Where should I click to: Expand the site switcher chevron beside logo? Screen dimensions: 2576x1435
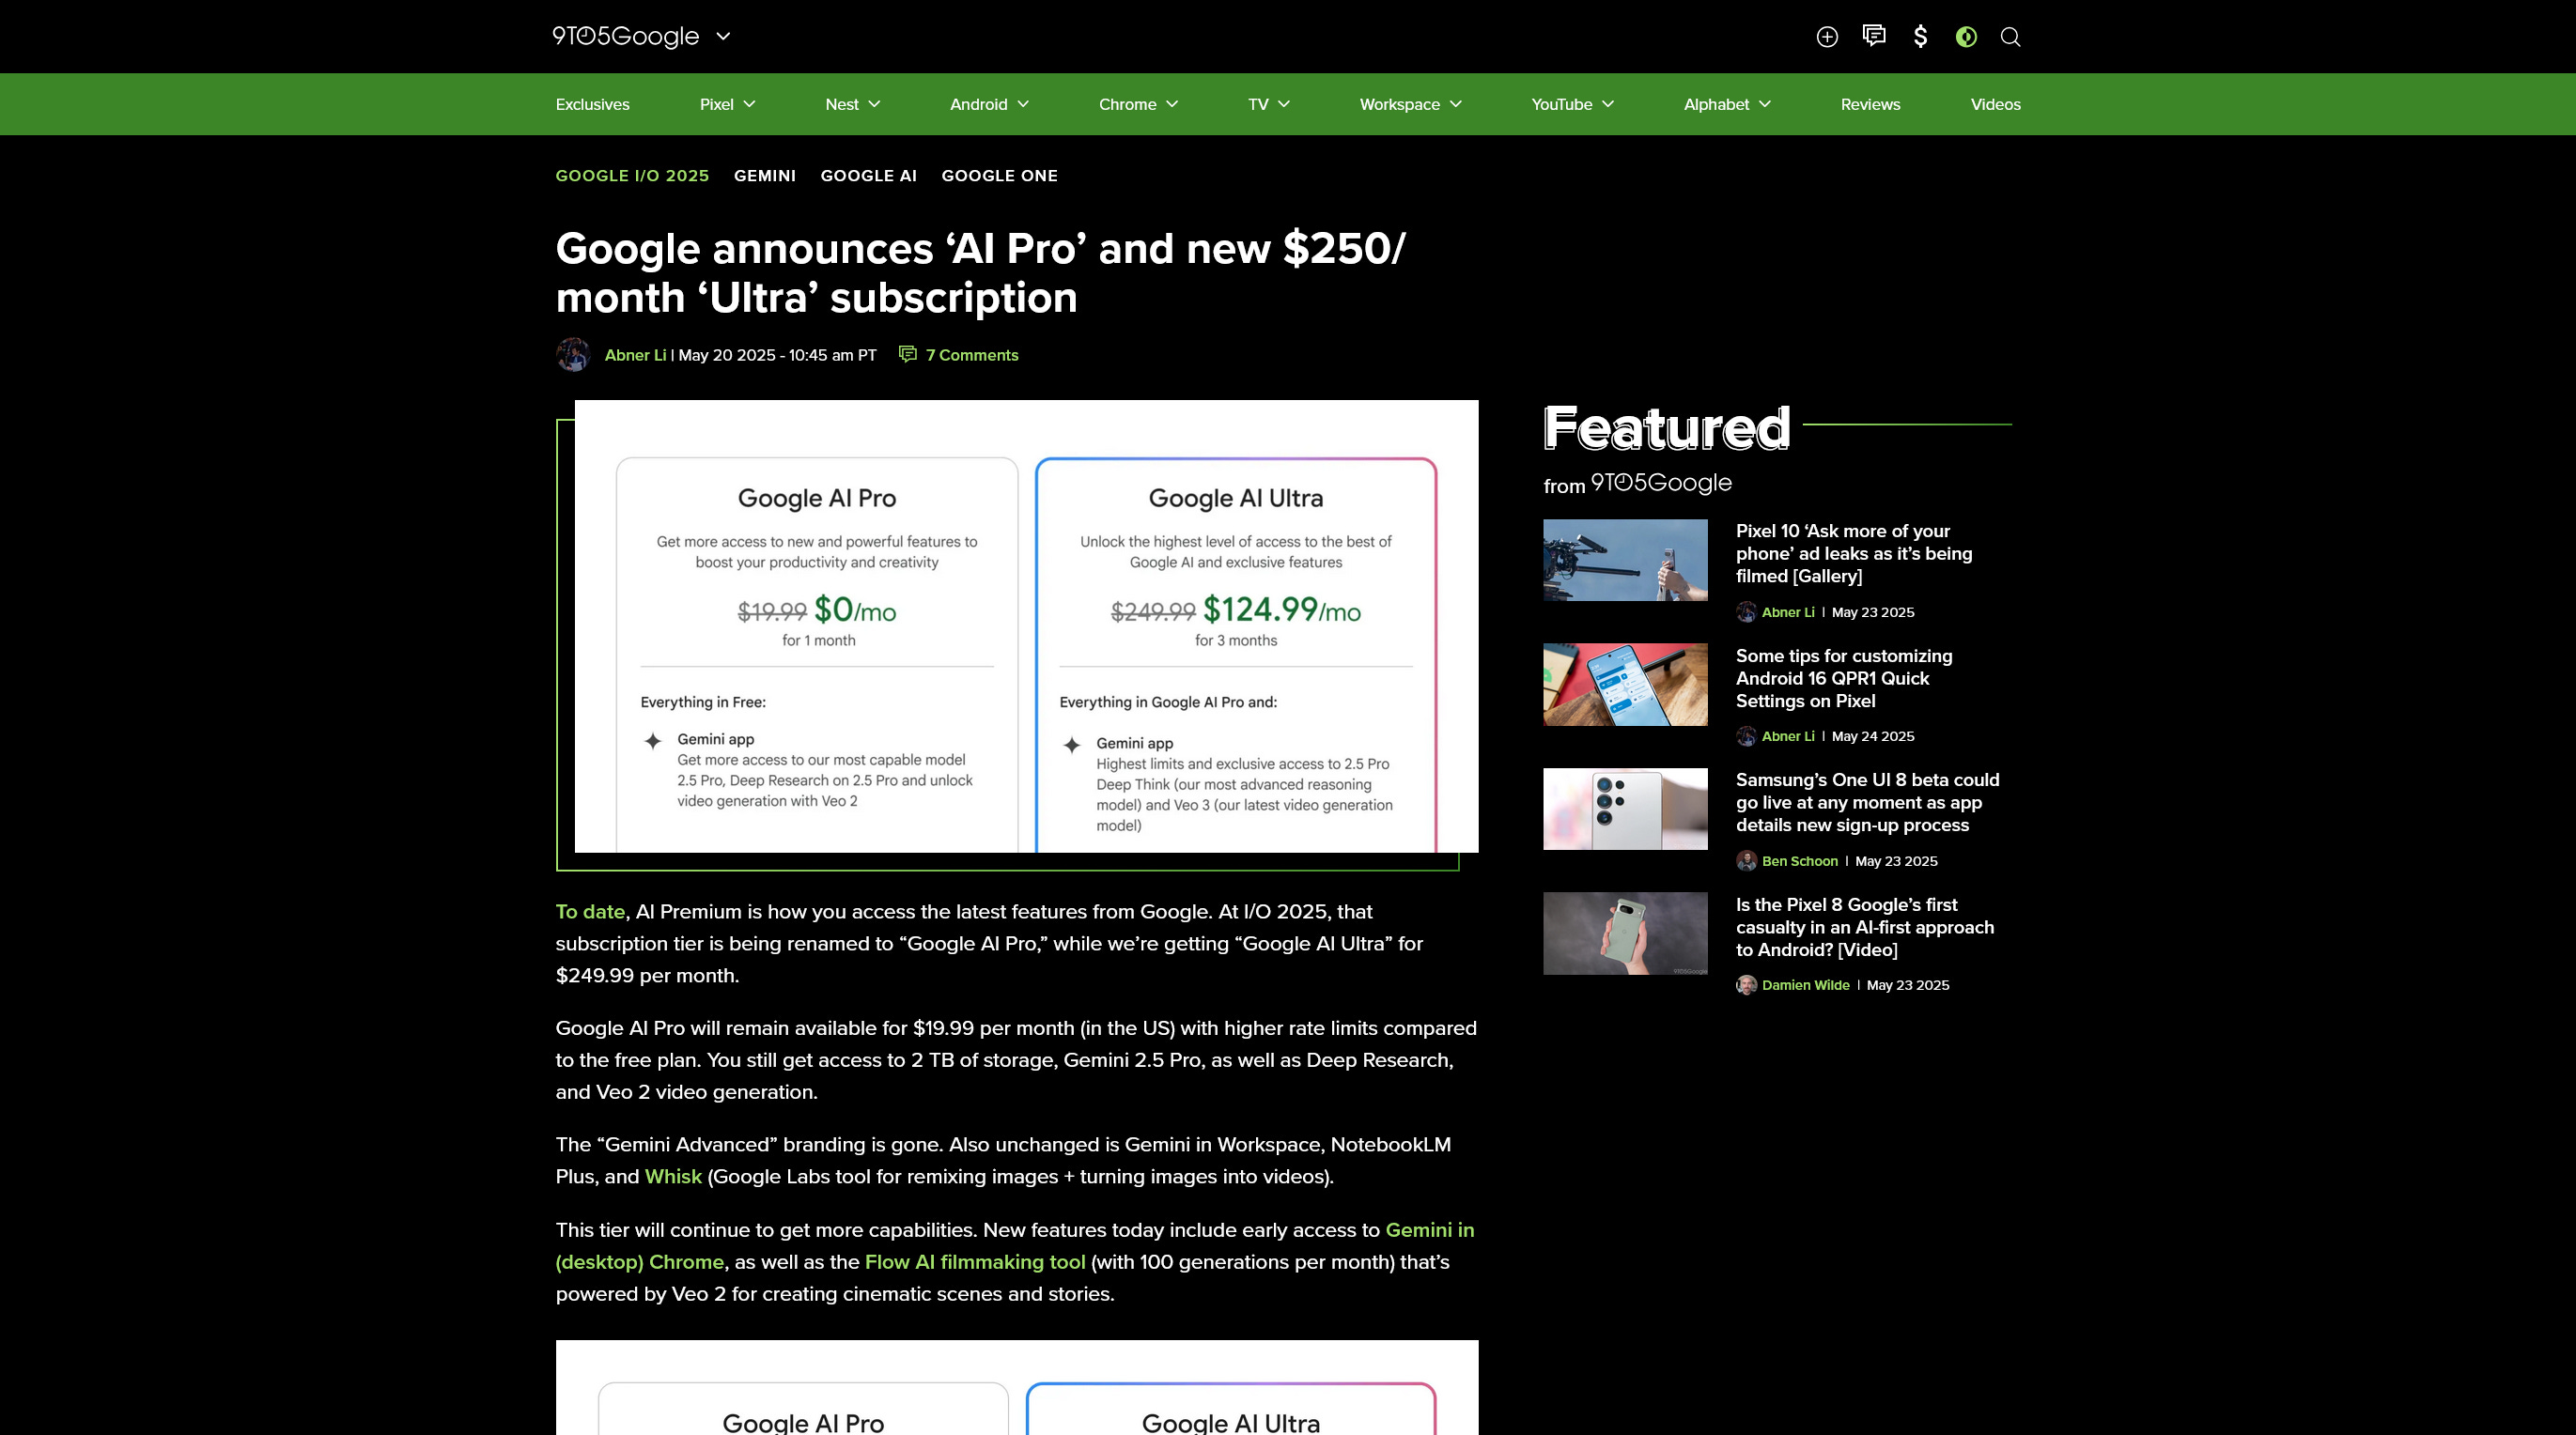coord(723,36)
